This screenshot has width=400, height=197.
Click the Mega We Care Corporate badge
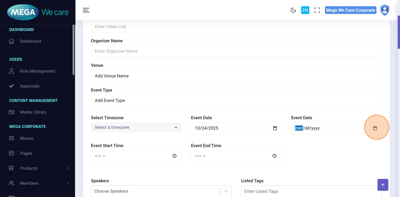[350, 10]
